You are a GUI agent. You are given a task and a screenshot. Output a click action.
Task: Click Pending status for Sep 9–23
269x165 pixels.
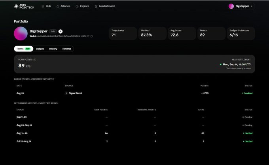pos(247,117)
